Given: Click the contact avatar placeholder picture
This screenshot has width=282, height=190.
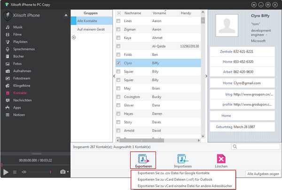Looking at the screenshot, I should pyautogui.click(x=227, y=25).
